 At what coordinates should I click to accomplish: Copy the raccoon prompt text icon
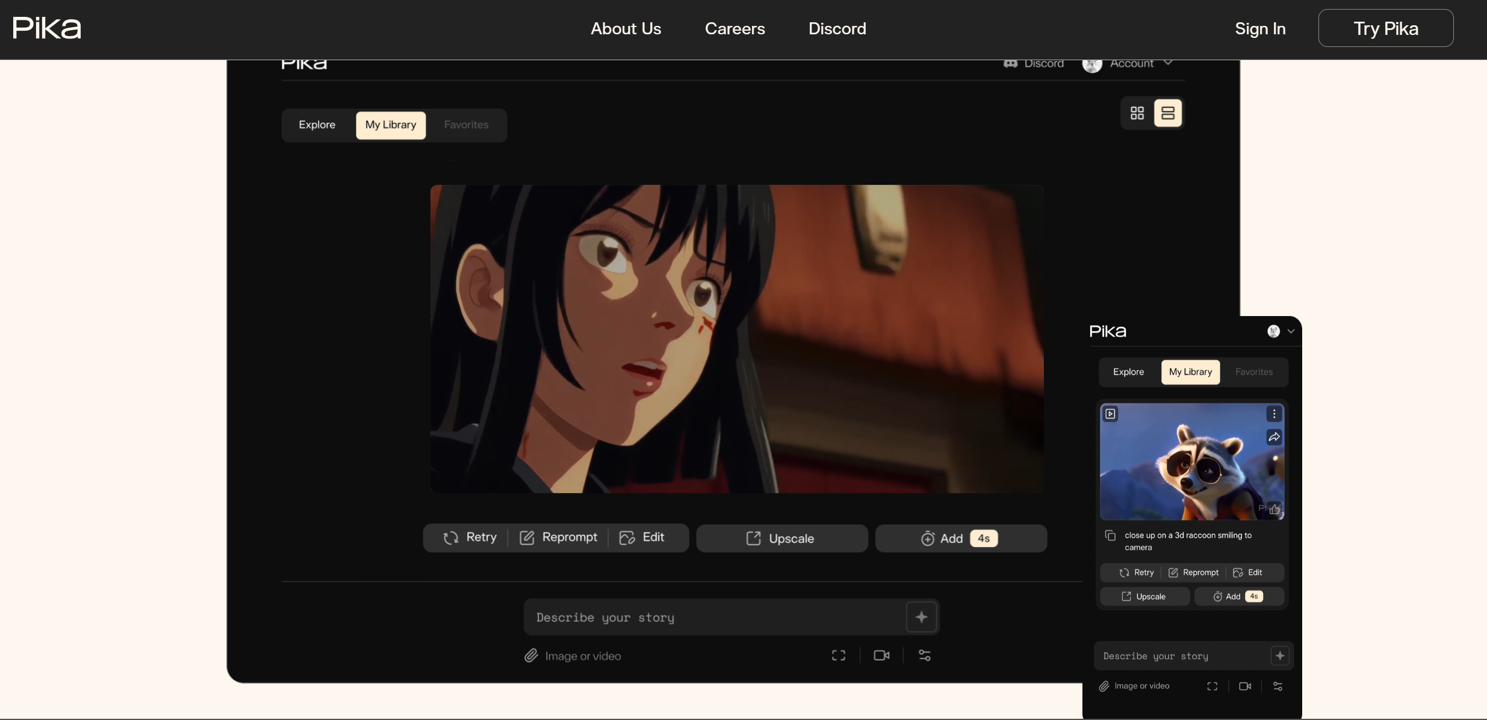[x=1111, y=535]
